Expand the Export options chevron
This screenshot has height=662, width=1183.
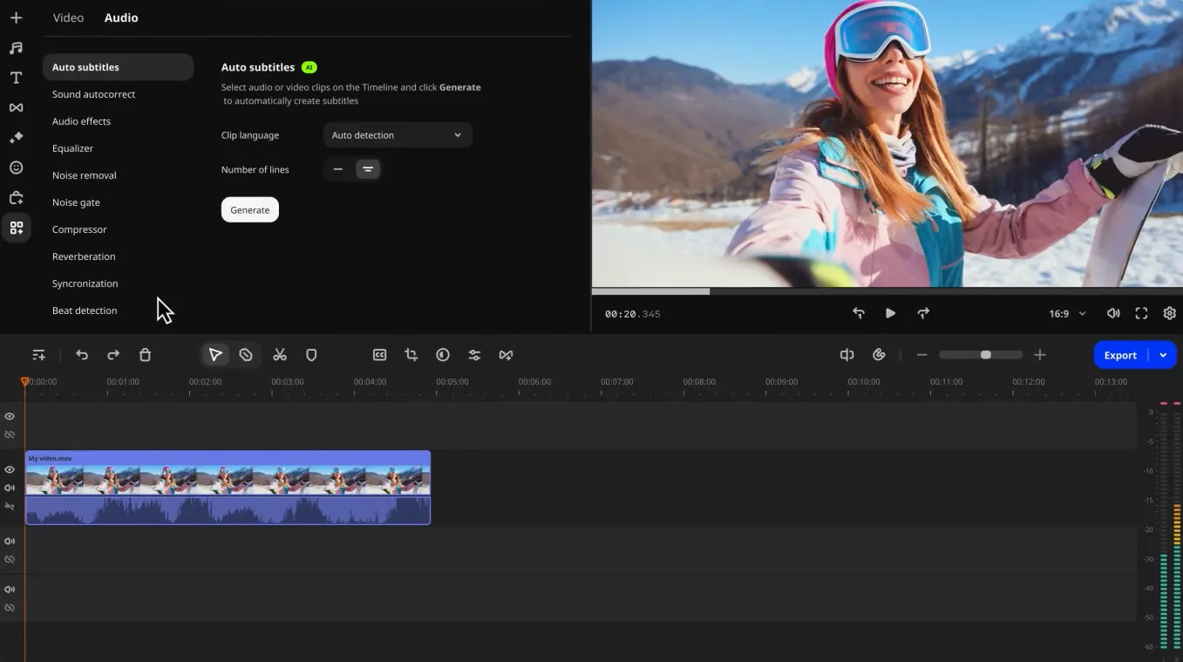(x=1163, y=354)
